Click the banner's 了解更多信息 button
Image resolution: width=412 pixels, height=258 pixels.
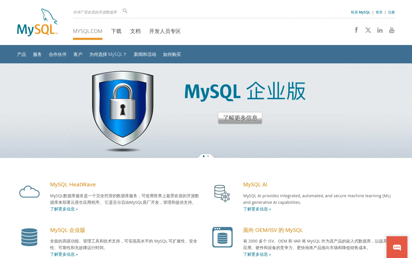(240, 118)
